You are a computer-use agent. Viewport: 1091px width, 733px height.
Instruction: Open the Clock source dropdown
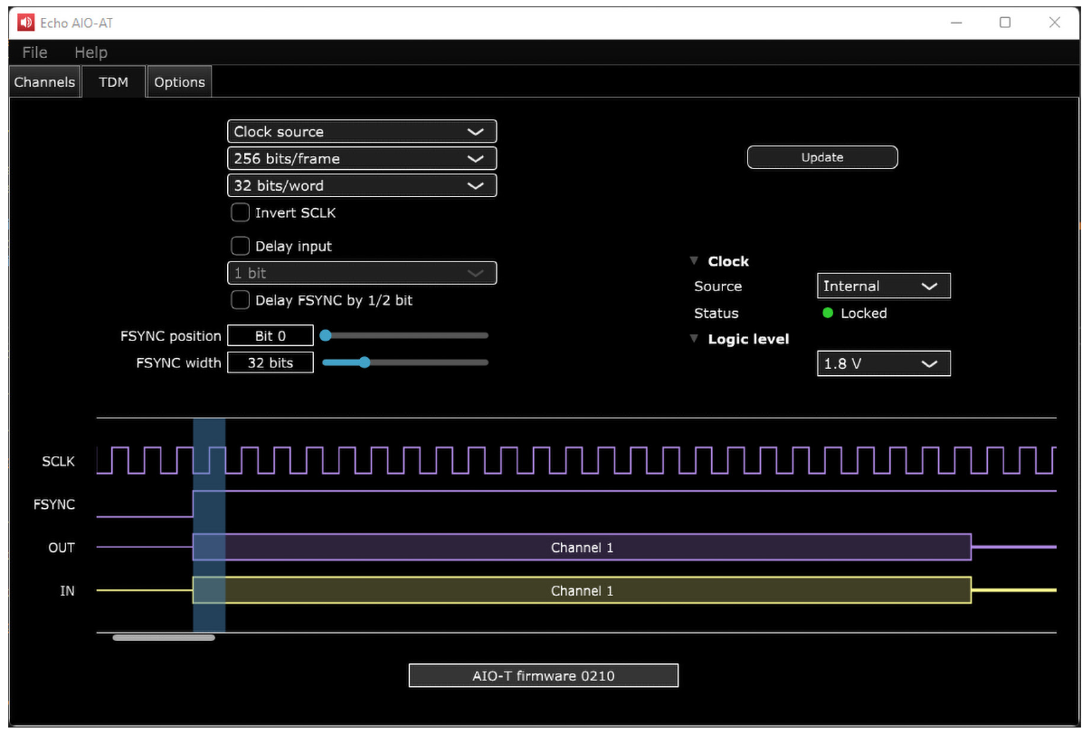(x=362, y=131)
